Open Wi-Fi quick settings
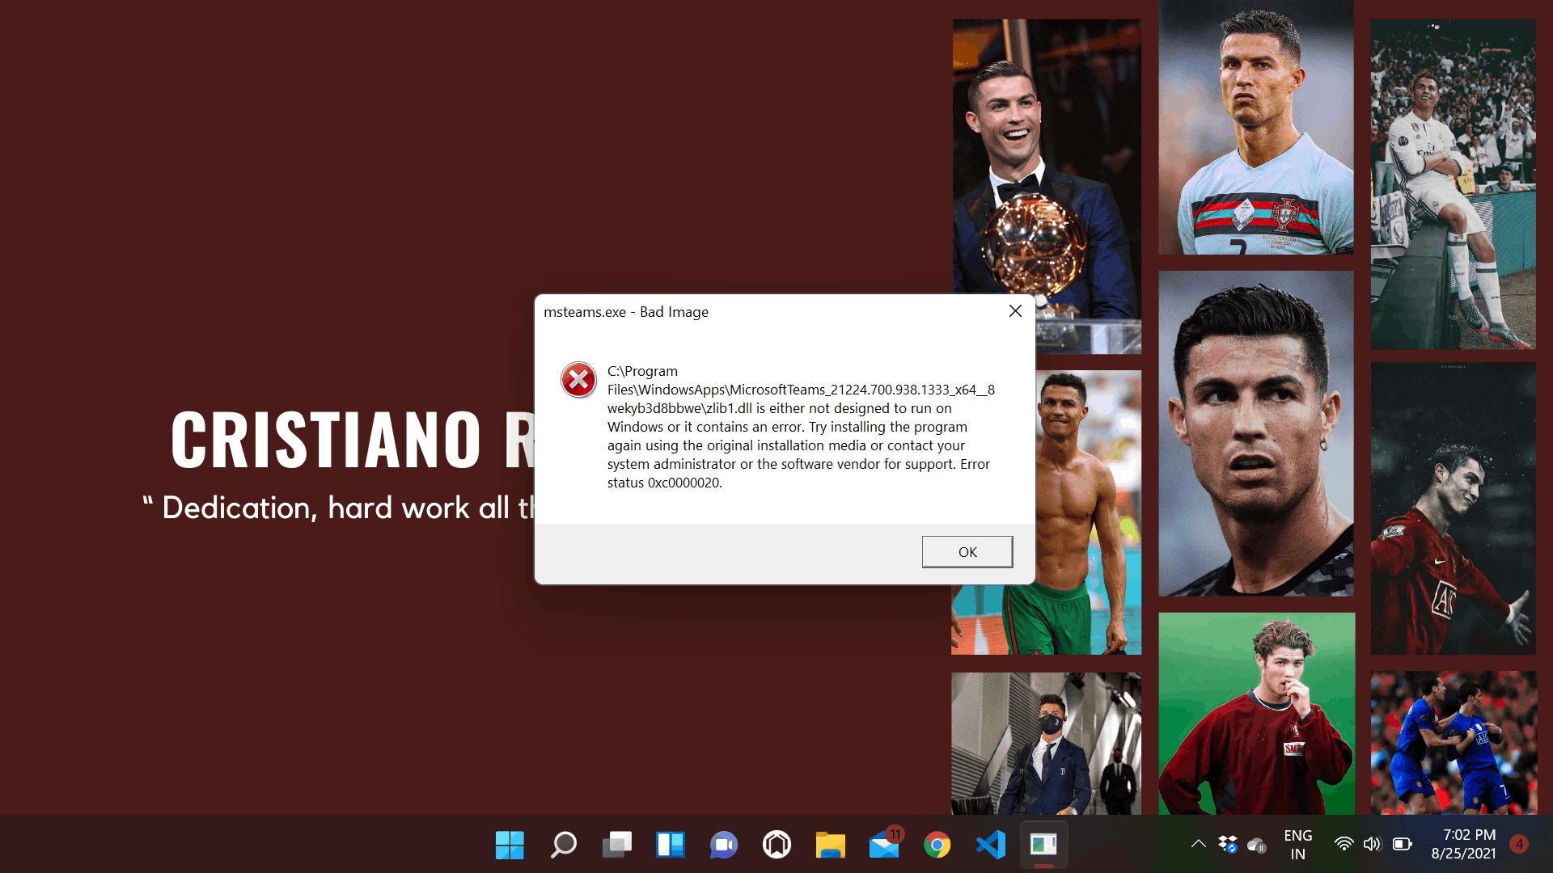 1344,844
